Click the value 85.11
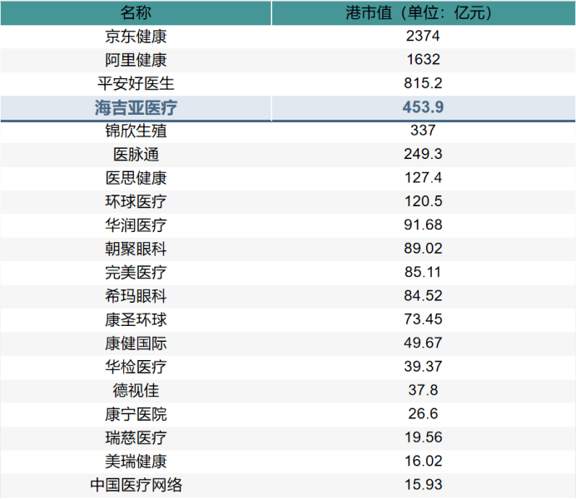 pyautogui.click(x=424, y=273)
